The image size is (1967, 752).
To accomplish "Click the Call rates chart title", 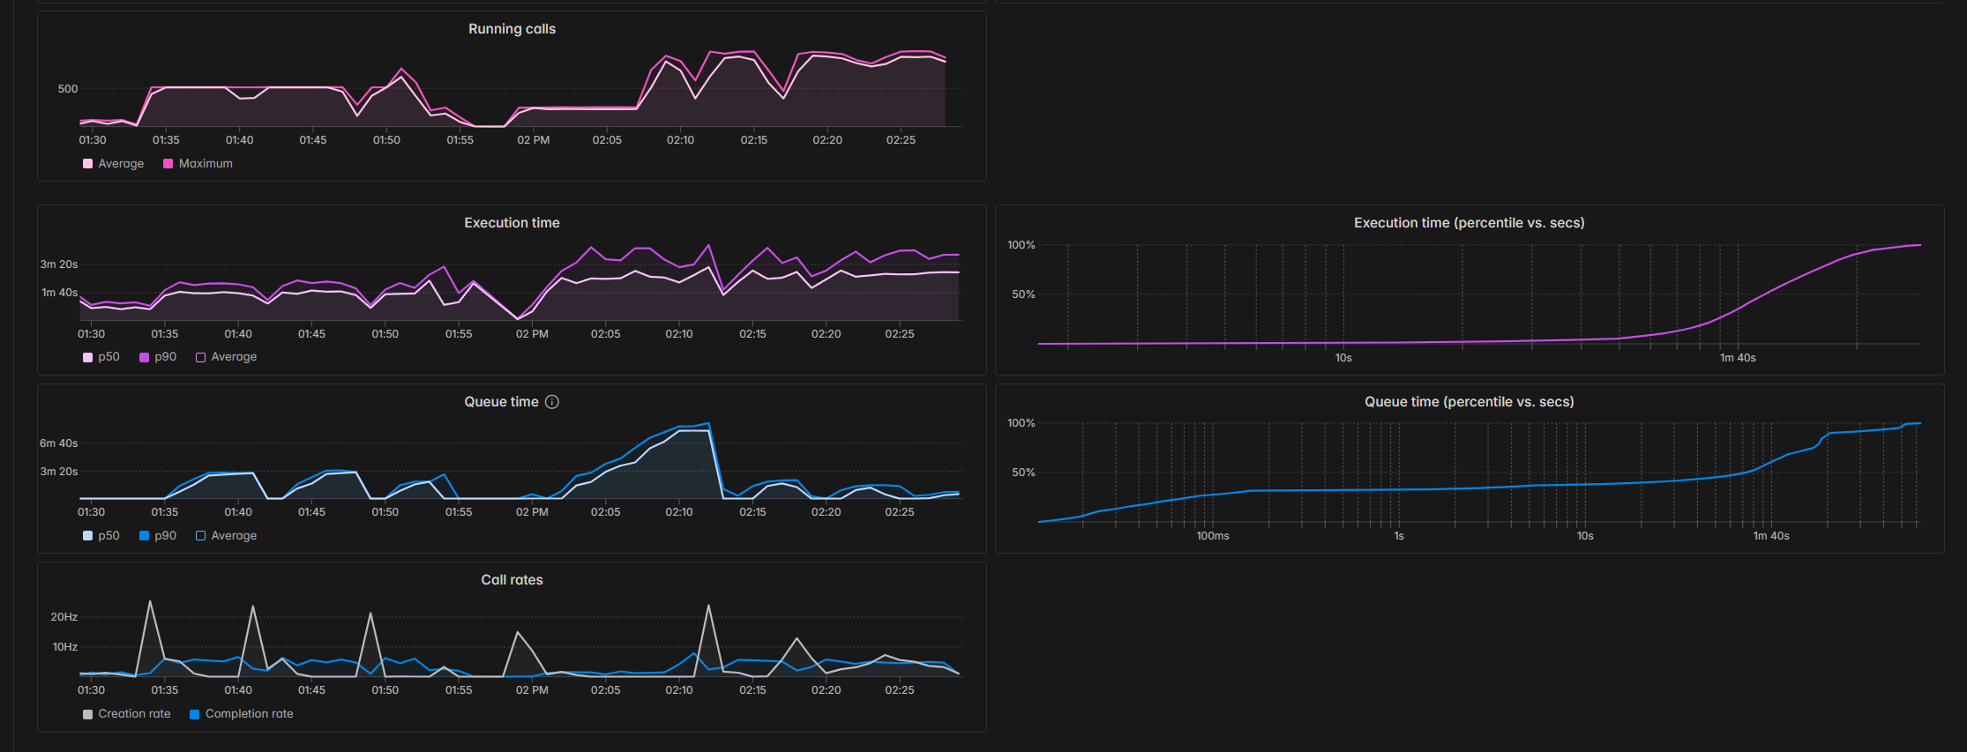I will click(x=512, y=580).
